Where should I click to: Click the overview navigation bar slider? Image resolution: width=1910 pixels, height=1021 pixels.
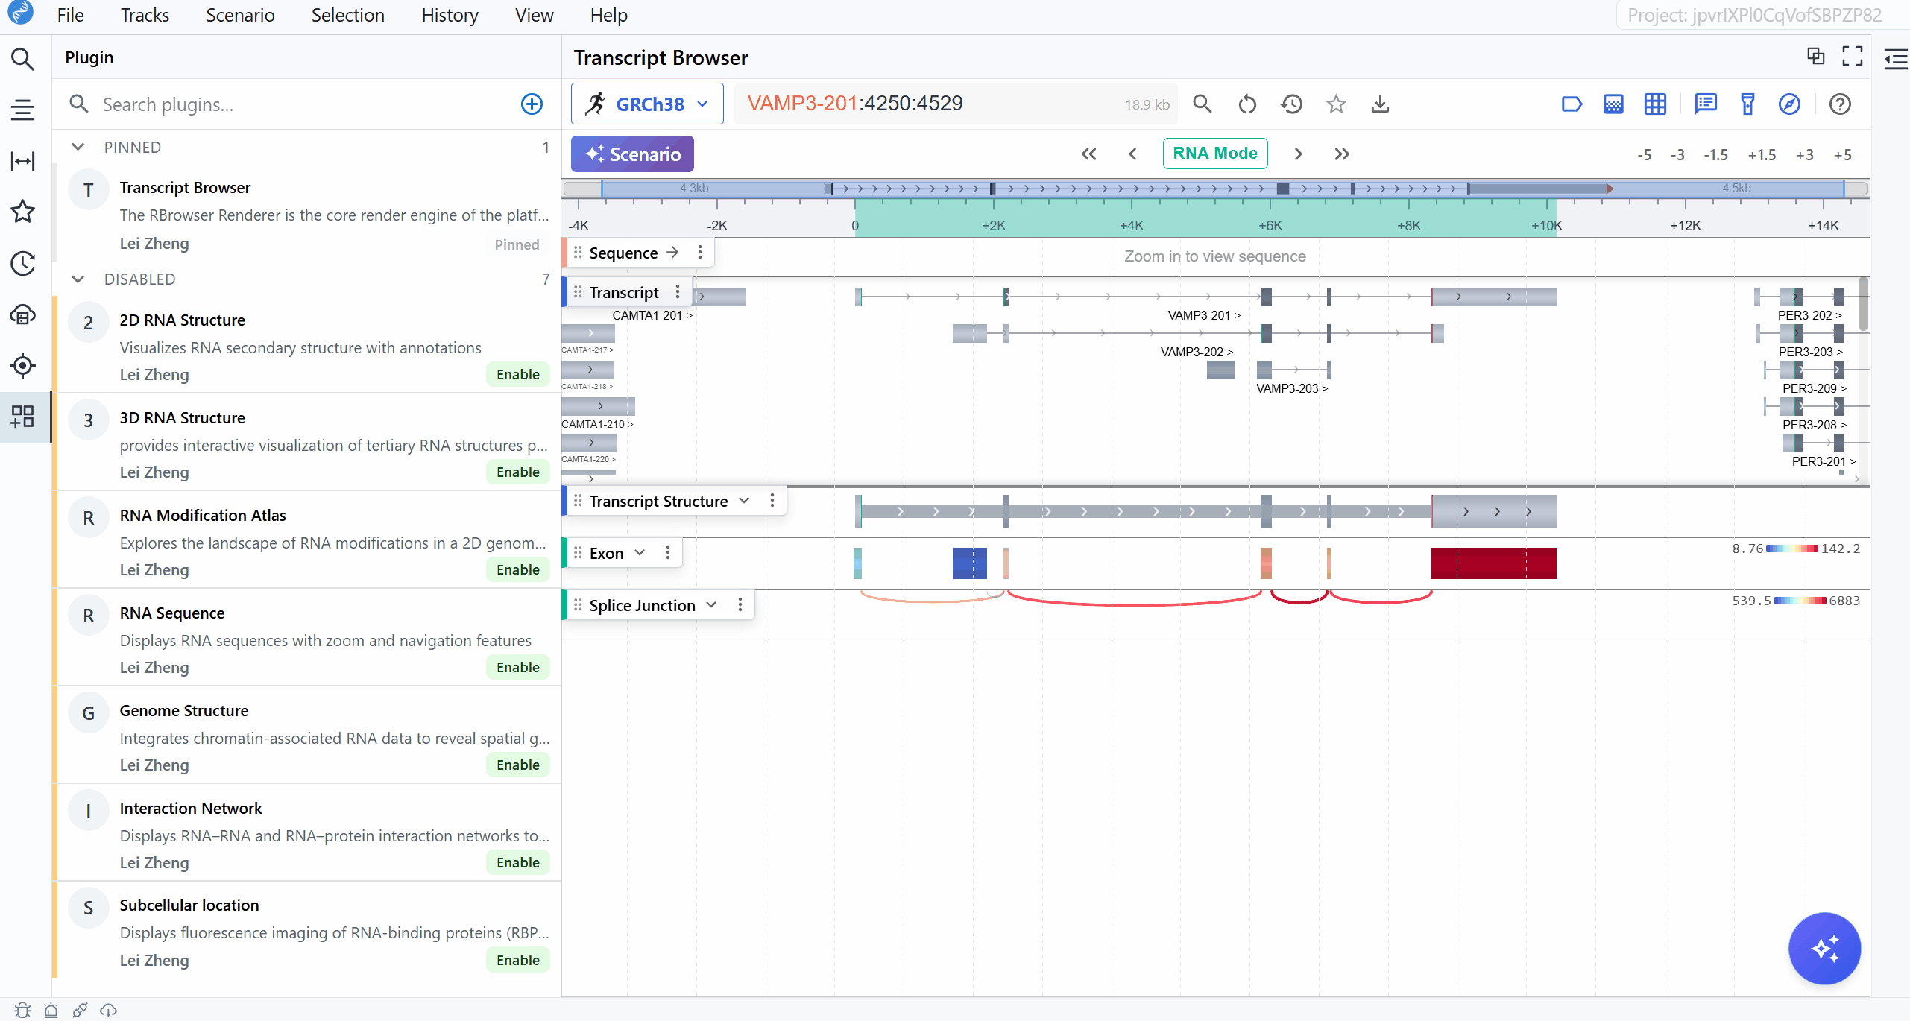coord(1223,189)
